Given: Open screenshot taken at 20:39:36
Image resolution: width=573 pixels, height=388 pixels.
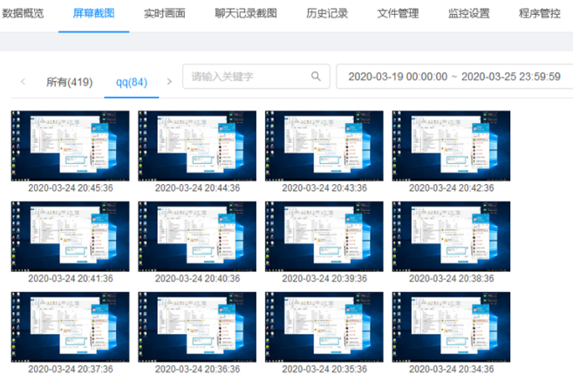Looking at the screenshot, I should click(x=324, y=236).
